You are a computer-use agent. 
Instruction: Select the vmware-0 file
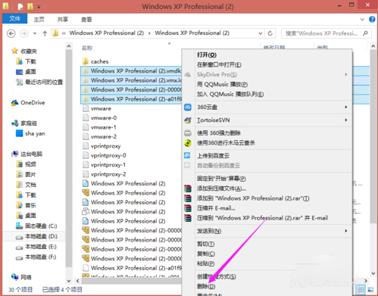coord(104,118)
